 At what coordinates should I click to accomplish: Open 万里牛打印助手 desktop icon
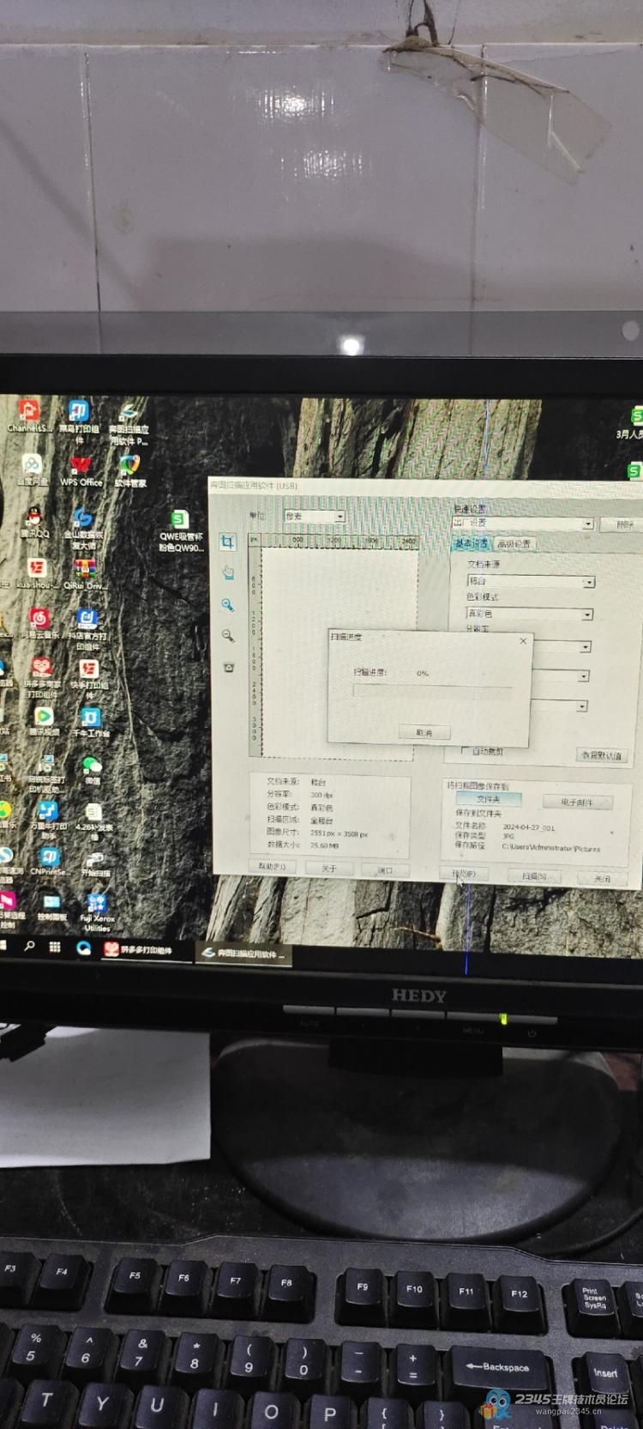47,820
